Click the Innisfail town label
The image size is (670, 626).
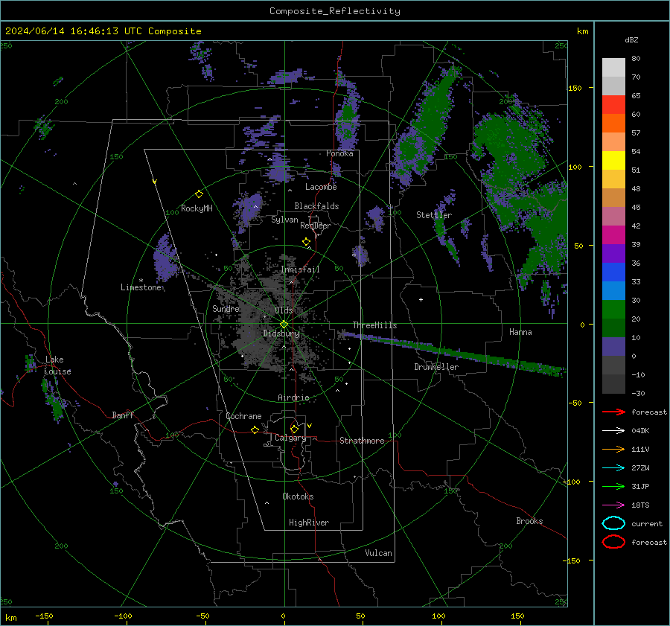pyautogui.click(x=300, y=269)
